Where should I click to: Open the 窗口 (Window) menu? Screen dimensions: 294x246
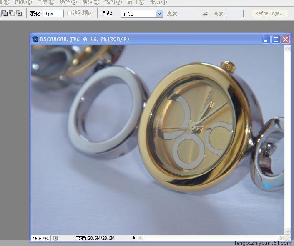[136, 2]
